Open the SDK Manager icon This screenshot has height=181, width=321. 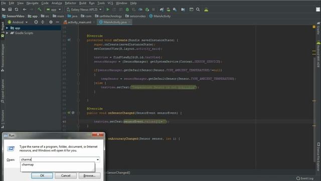point(175,10)
